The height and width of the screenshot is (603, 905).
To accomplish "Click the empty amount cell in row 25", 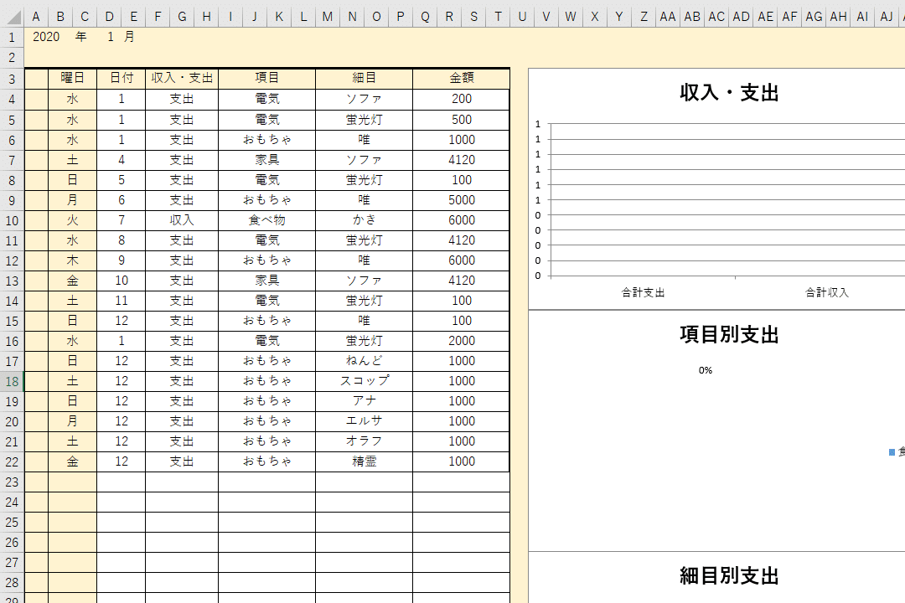I will click(x=461, y=523).
